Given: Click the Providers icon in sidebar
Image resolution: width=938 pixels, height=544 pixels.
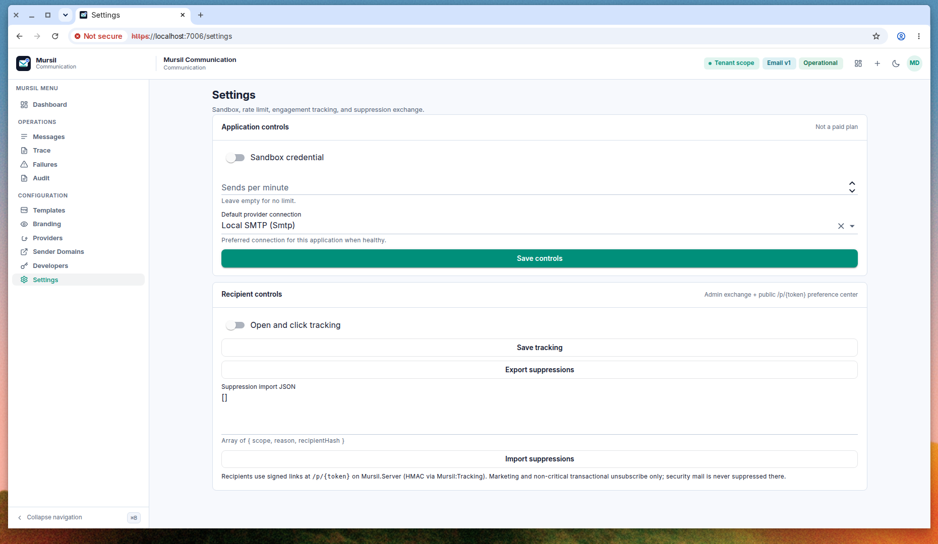Looking at the screenshot, I should click(24, 238).
